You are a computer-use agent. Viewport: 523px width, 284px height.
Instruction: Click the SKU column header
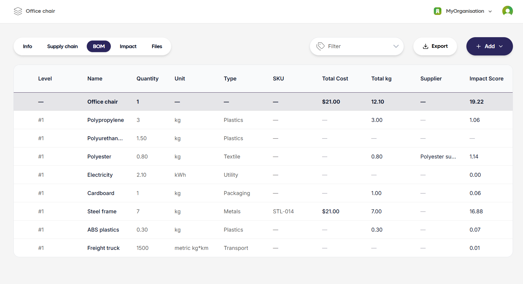(278, 79)
